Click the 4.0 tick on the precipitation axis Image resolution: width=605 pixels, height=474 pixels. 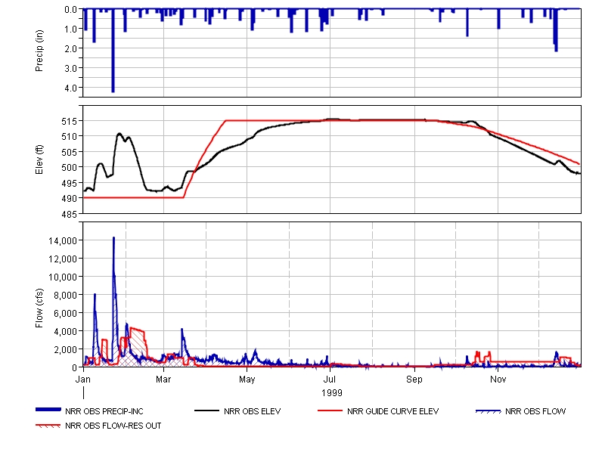coord(70,88)
